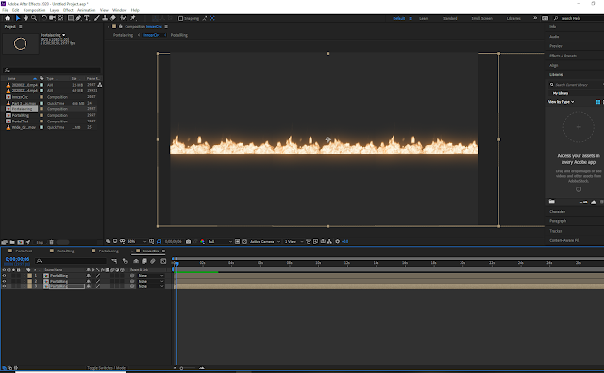The width and height of the screenshot is (604, 373).
Task: Toggle frame blending switch in timeline
Action: 144,261
